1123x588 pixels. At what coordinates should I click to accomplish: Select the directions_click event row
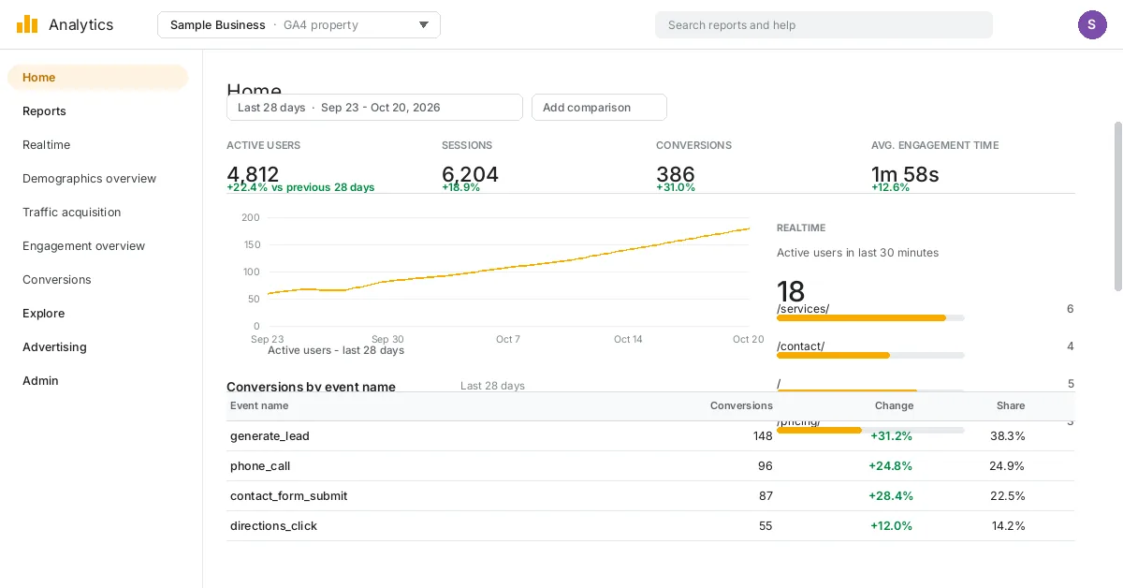pyautogui.click(x=650, y=526)
